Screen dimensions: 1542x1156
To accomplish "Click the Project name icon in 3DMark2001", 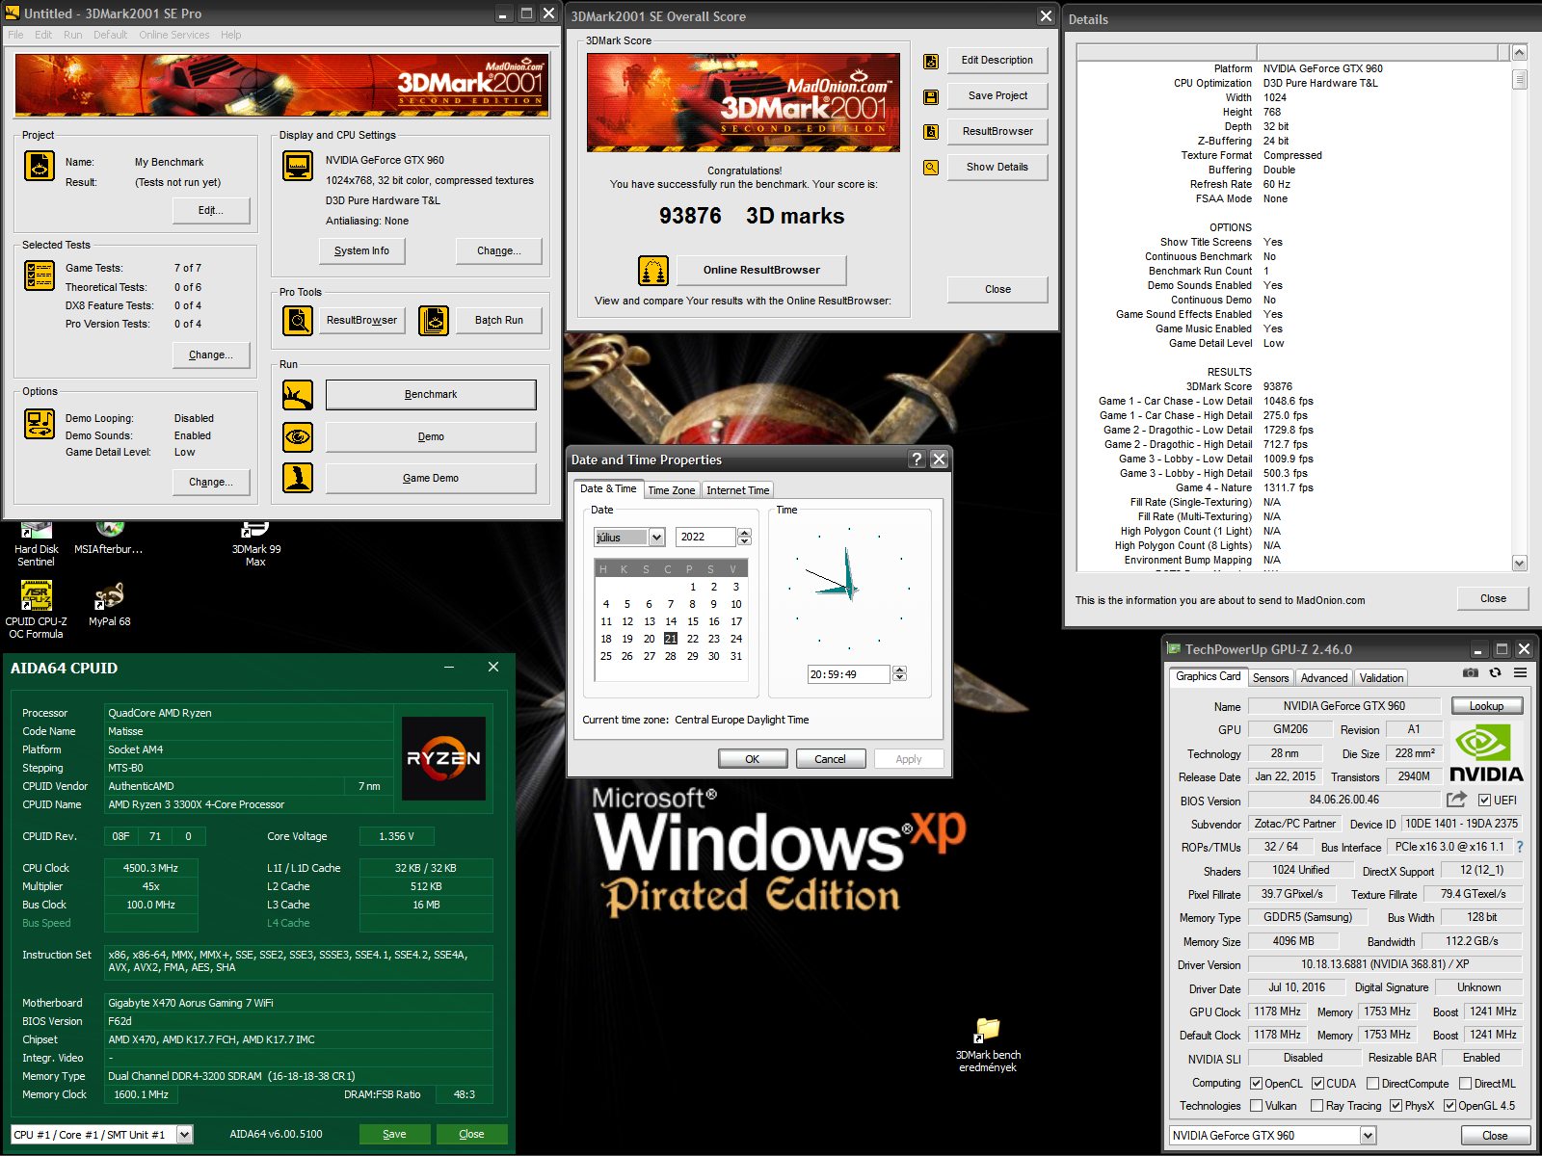I will [40, 166].
